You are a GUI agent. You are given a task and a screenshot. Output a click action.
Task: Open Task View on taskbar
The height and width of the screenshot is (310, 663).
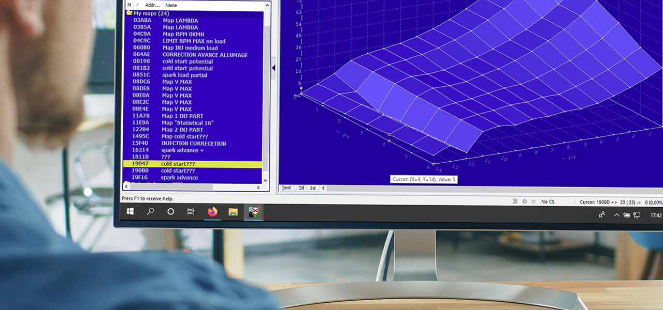pos(191,211)
